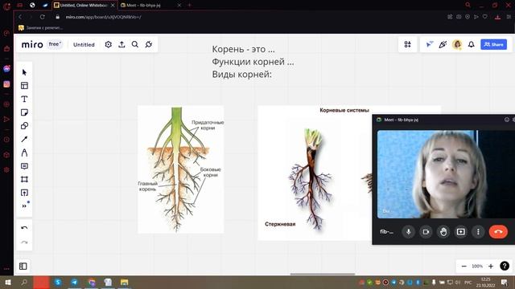Open the help question mark button
515x289 pixels.
tap(505, 266)
